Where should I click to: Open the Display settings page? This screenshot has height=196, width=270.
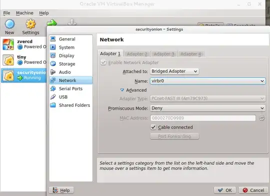tap(71, 56)
